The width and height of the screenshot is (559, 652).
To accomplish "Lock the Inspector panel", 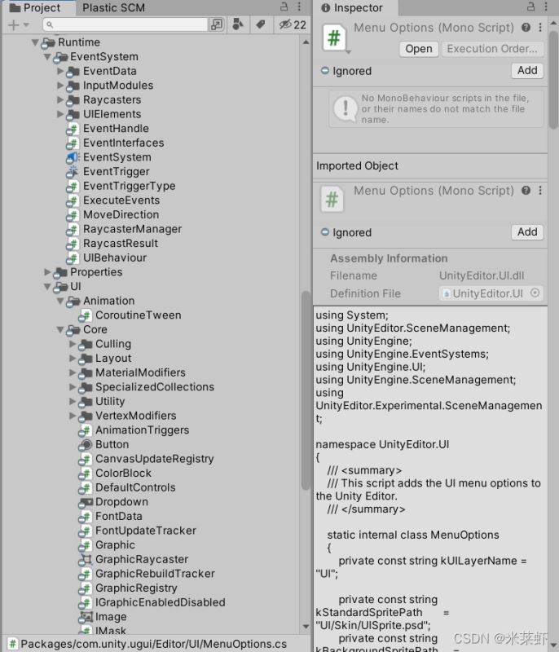I will coord(531,7).
